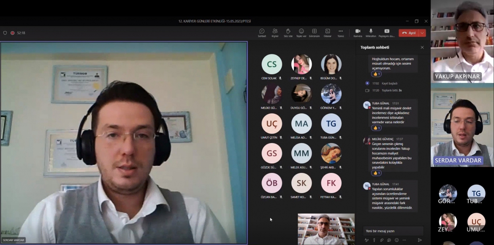
Task: Select the SK avatar for Samet Ko...
Action: point(301,183)
